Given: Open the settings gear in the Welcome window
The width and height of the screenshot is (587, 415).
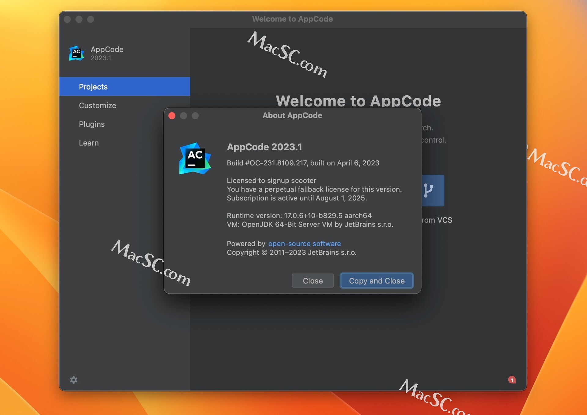Looking at the screenshot, I should pyautogui.click(x=74, y=380).
